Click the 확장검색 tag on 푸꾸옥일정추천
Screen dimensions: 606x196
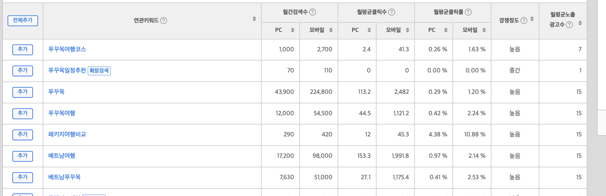(99, 71)
